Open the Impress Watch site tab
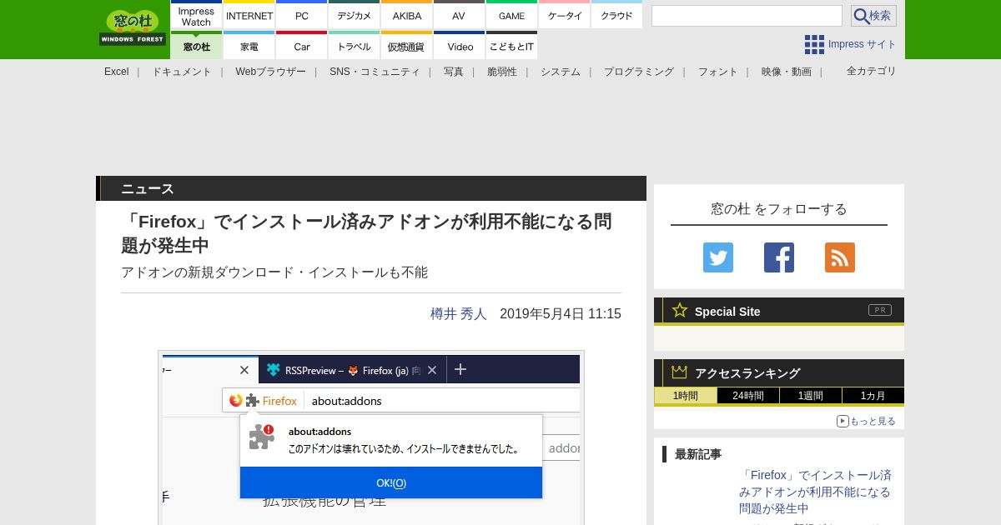Image resolution: width=1001 pixels, height=525 pixels. point(196,15)
